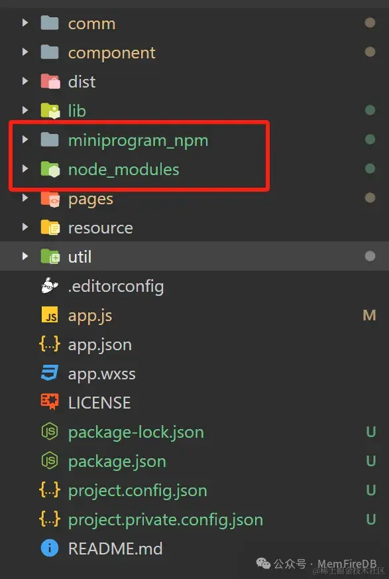The height and width of the screenshot is (579, 389).
Task: Select the pages folder label
Action: (x=91, y=200)
